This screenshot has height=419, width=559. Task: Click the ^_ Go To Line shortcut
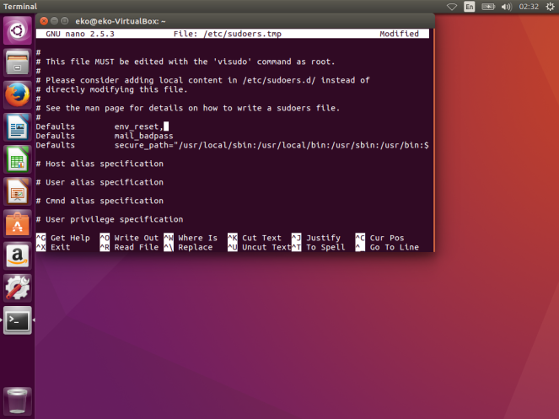coord(387,247)
